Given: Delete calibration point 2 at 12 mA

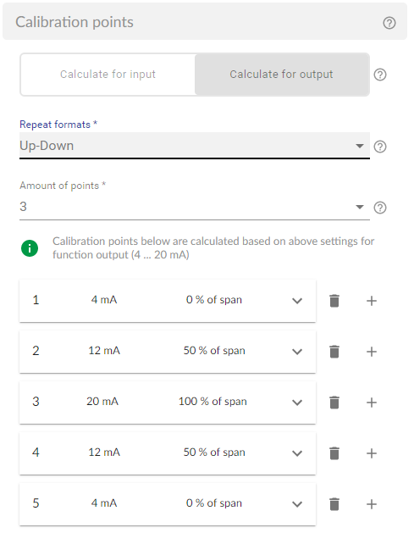Looking at the screenshot, I should click(x=334, y=352).
